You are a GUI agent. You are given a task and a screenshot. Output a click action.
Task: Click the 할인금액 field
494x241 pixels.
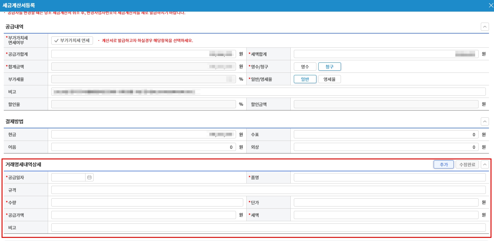pyautogui.click(x=386, y=104)
